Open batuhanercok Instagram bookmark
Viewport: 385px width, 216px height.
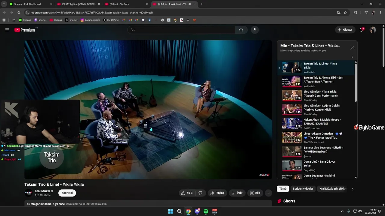tap(90, 20)
